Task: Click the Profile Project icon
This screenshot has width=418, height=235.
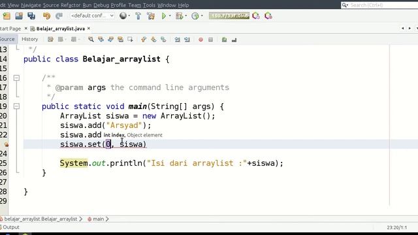Action: point(195,16)
